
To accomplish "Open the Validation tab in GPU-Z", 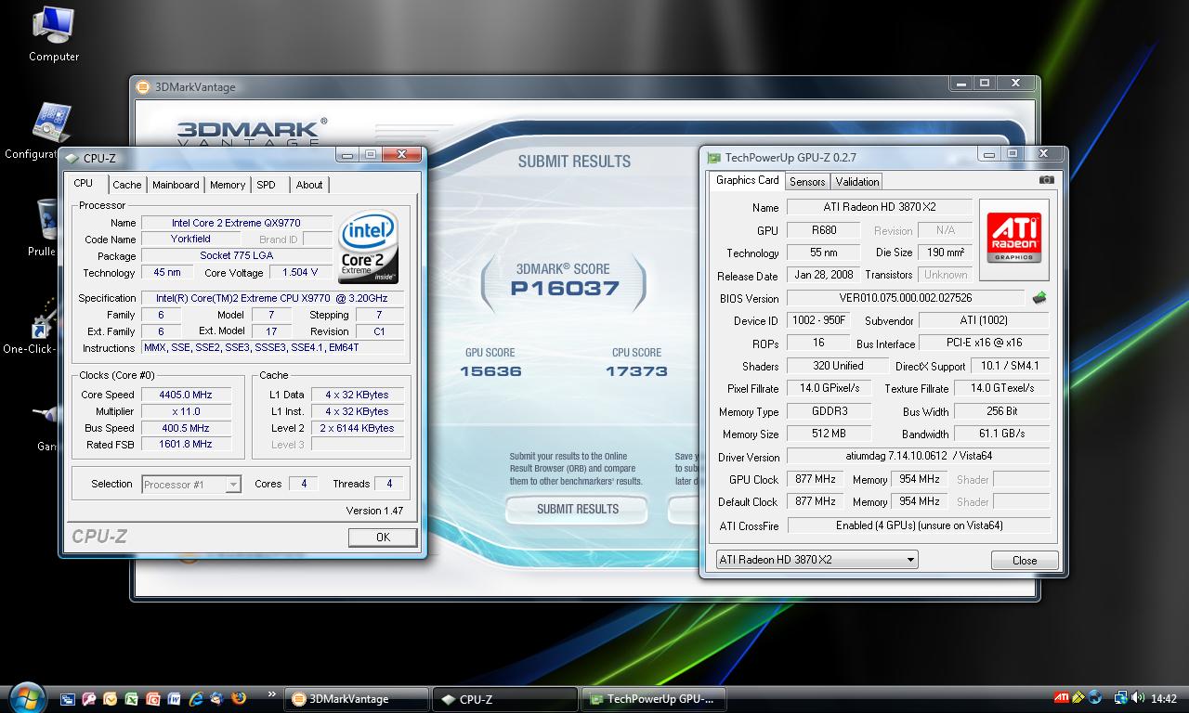I will 856,181.
